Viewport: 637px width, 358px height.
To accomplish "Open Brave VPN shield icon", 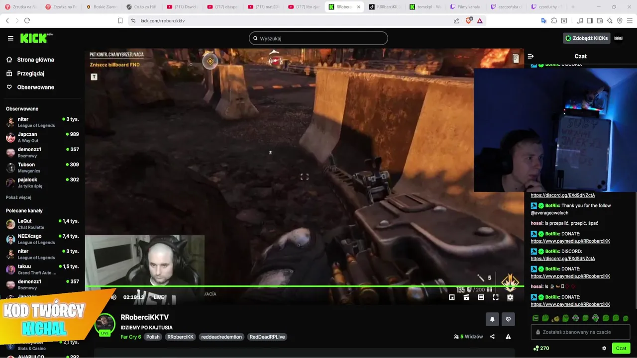I will pos(620,20).
